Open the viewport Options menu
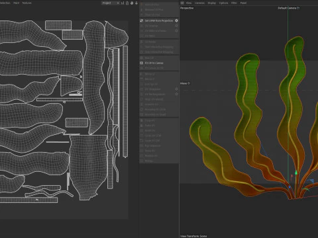 (223, 3)
